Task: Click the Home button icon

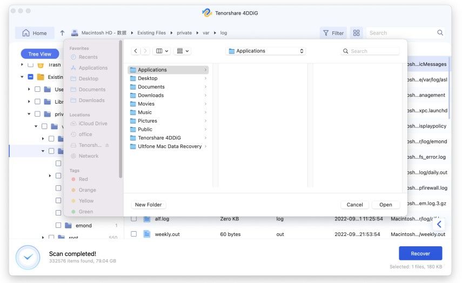Action: 26,33
